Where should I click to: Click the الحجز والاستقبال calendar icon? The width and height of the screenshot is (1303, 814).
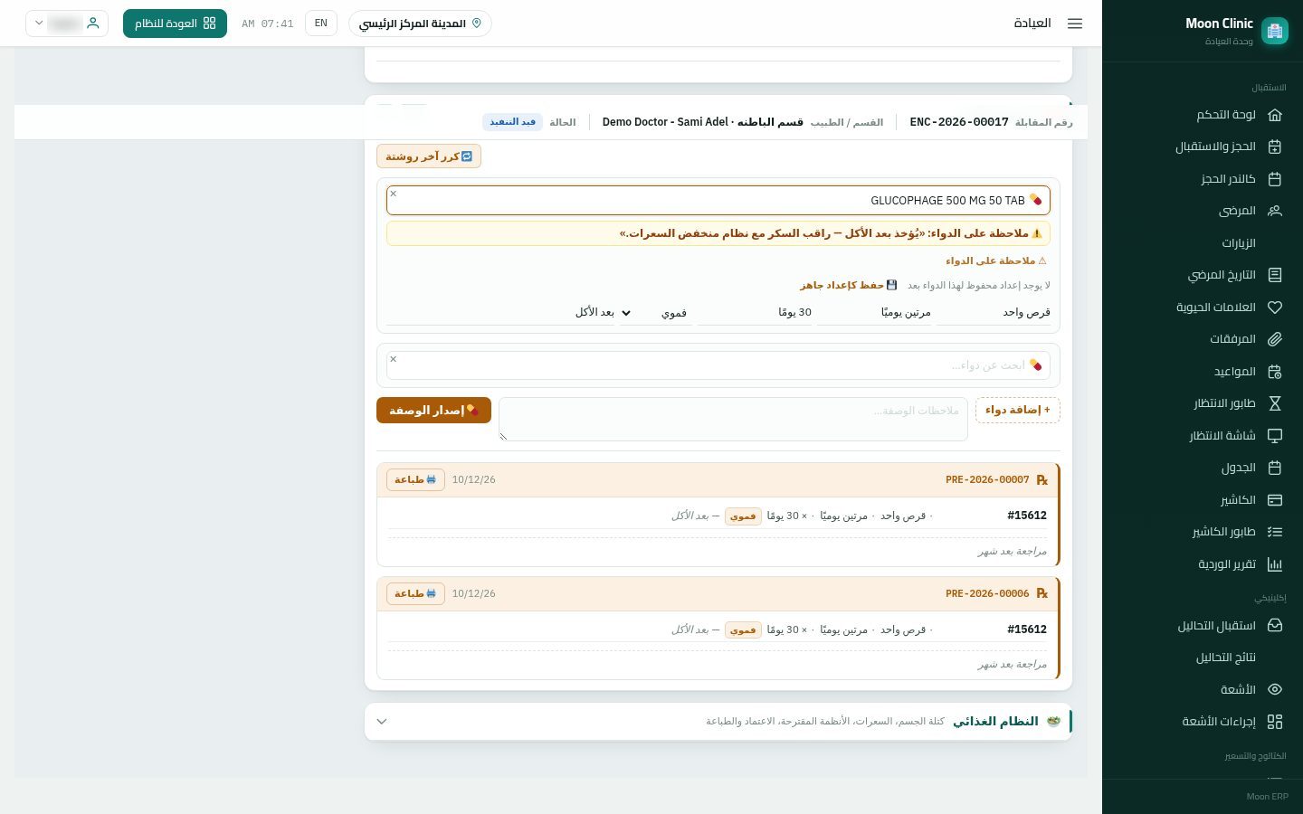[x=1275, y=147]
